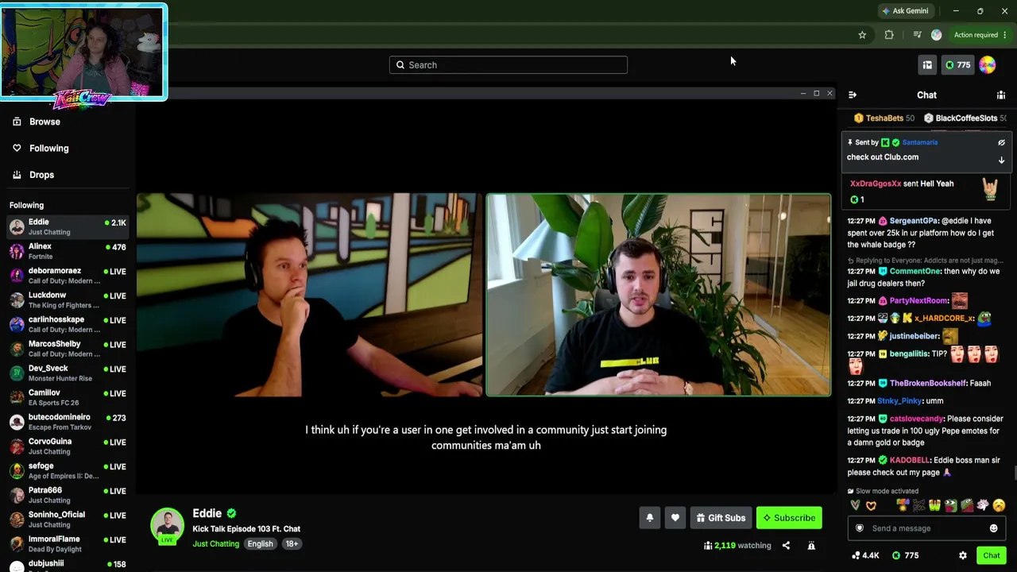1017x572 pixels.
Task: Select butecodomineiro in the Following list
Action: (x=68, y=422)
